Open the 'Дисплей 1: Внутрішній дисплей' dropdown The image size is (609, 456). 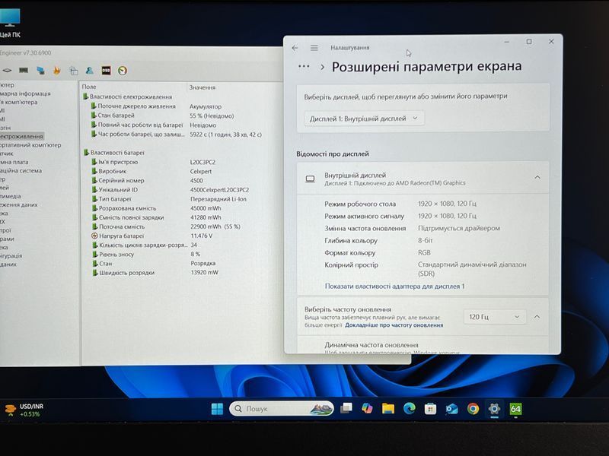click(x=365, y=119)
